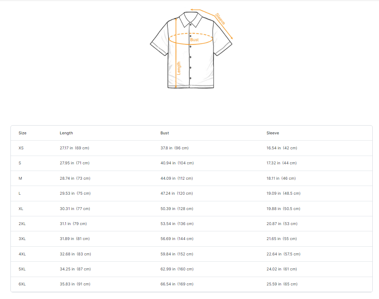Select the M size row label
Screen dimensions: 379x299
coord(20,178)
